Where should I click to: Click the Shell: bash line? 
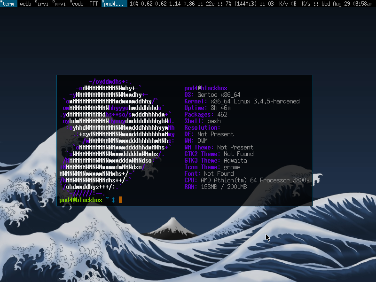pos(203,121)
